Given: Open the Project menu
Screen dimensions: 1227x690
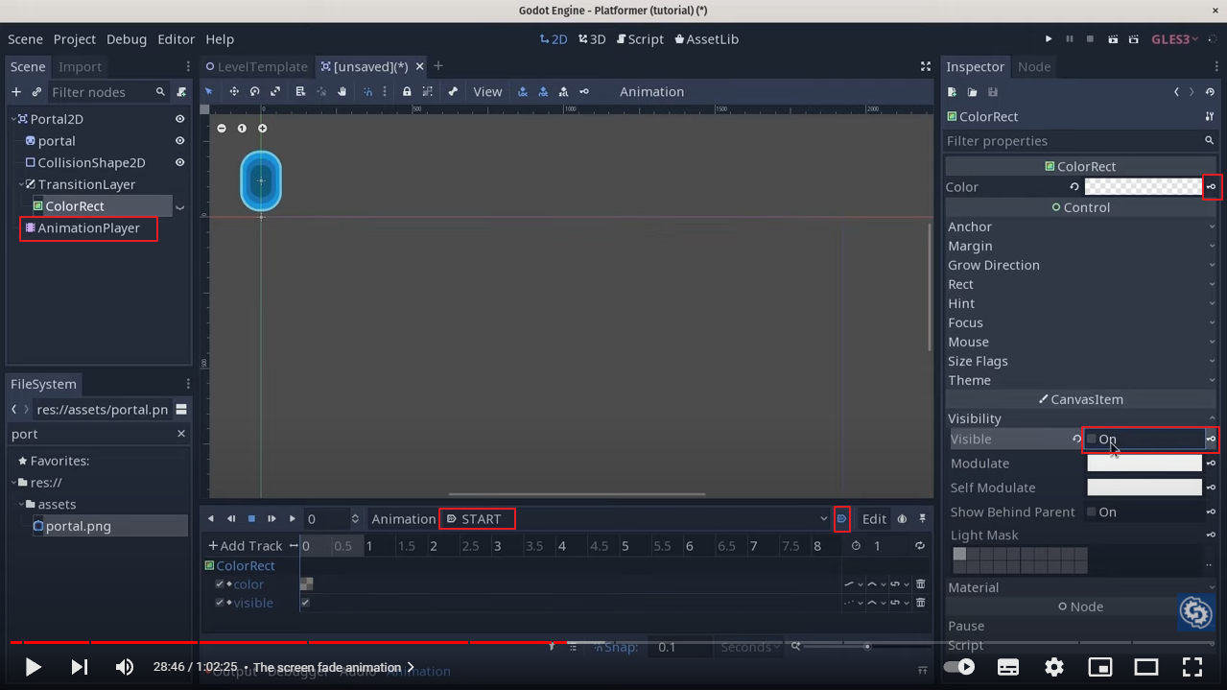Looking at the screenshot, I should pyautogui.click(x=75, y=39).
